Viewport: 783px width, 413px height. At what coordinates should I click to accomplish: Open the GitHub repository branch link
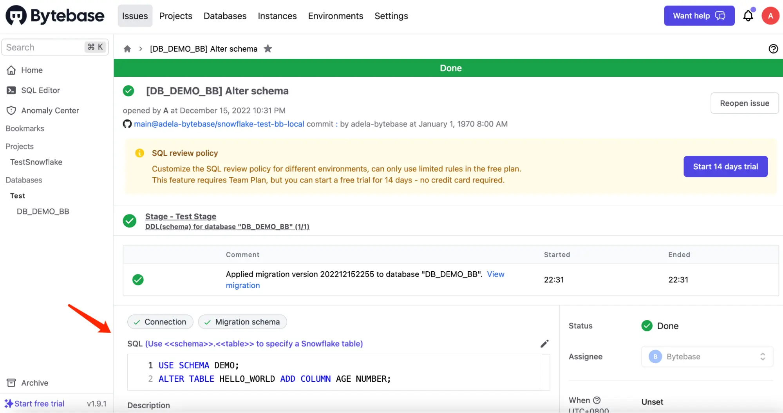pyautogui.click(x=219, y=124)
